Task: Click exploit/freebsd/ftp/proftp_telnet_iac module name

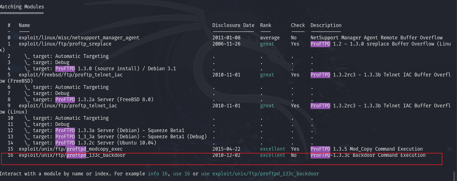Action: (x=71, y=75)
